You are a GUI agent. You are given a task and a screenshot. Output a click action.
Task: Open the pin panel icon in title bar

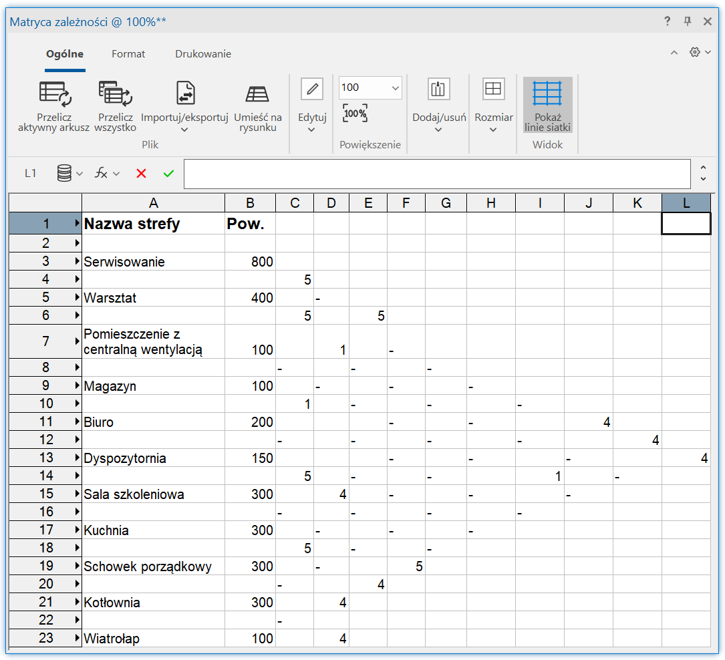coord(688,21)
